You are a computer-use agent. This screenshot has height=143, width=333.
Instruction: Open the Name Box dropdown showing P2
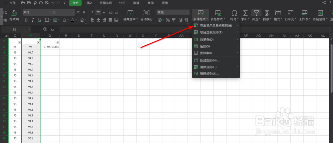pyautogui.click(x=30, y=29)
